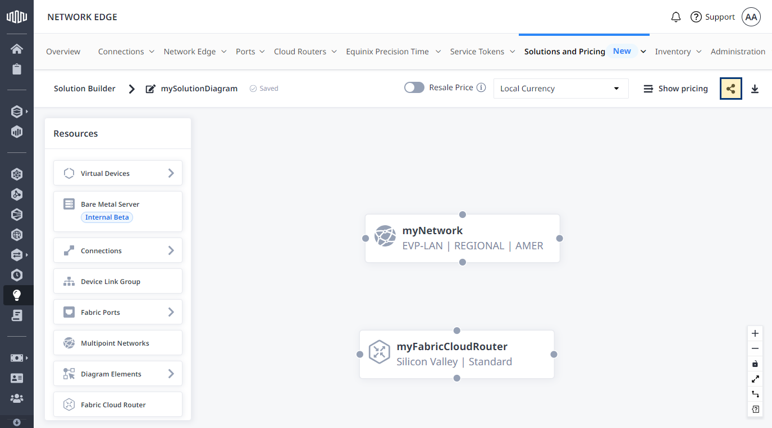This screenshot has width=772, height=428.
Task: Edit the mySolutionDiagram name pencil icon
Action: 150,89
